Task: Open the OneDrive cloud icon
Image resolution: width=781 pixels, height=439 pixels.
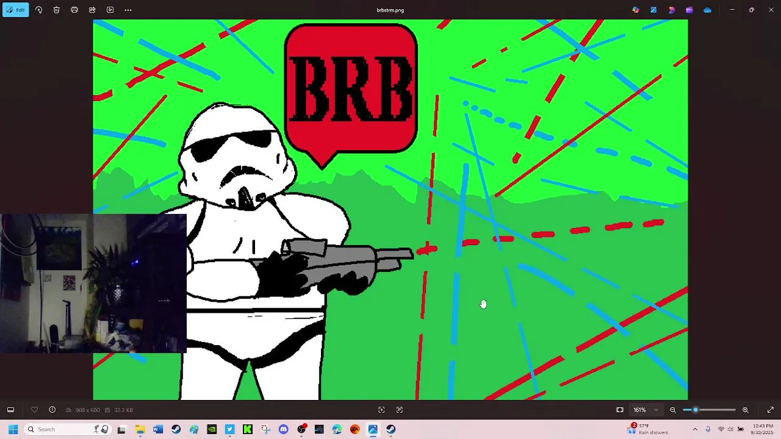Action: (x=707, y=10)
